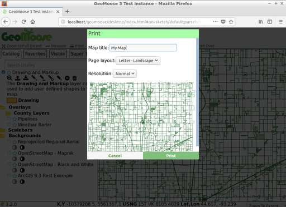
Task: Switch to the Favorites tab
Action: click(x=35, y=54)
